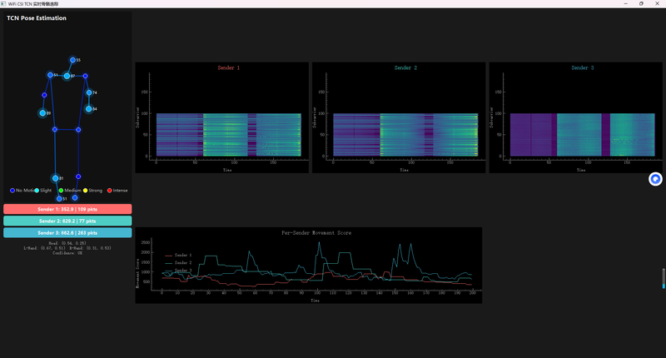Image resolution: width=666 pixels, height=358 pixels.
Task: Select the Sender 2 packets bar
Action: pyautogui.click(x=67, y=221)
